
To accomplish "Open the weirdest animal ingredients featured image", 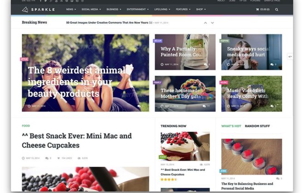I will point(86,73).
